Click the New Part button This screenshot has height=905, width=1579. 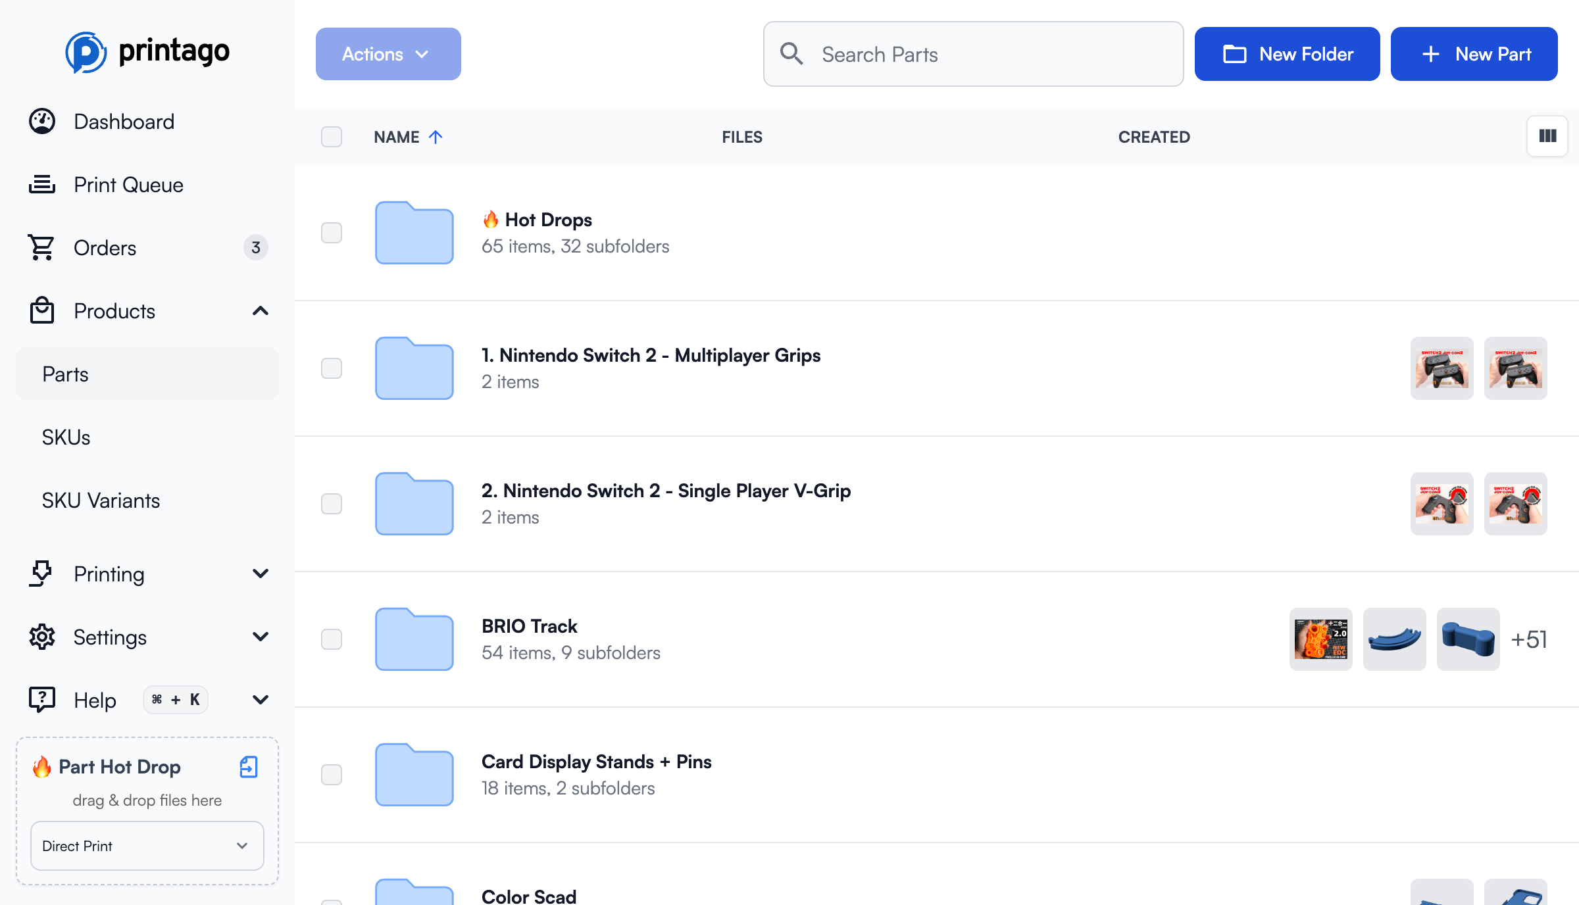[x=1474, y=54]
